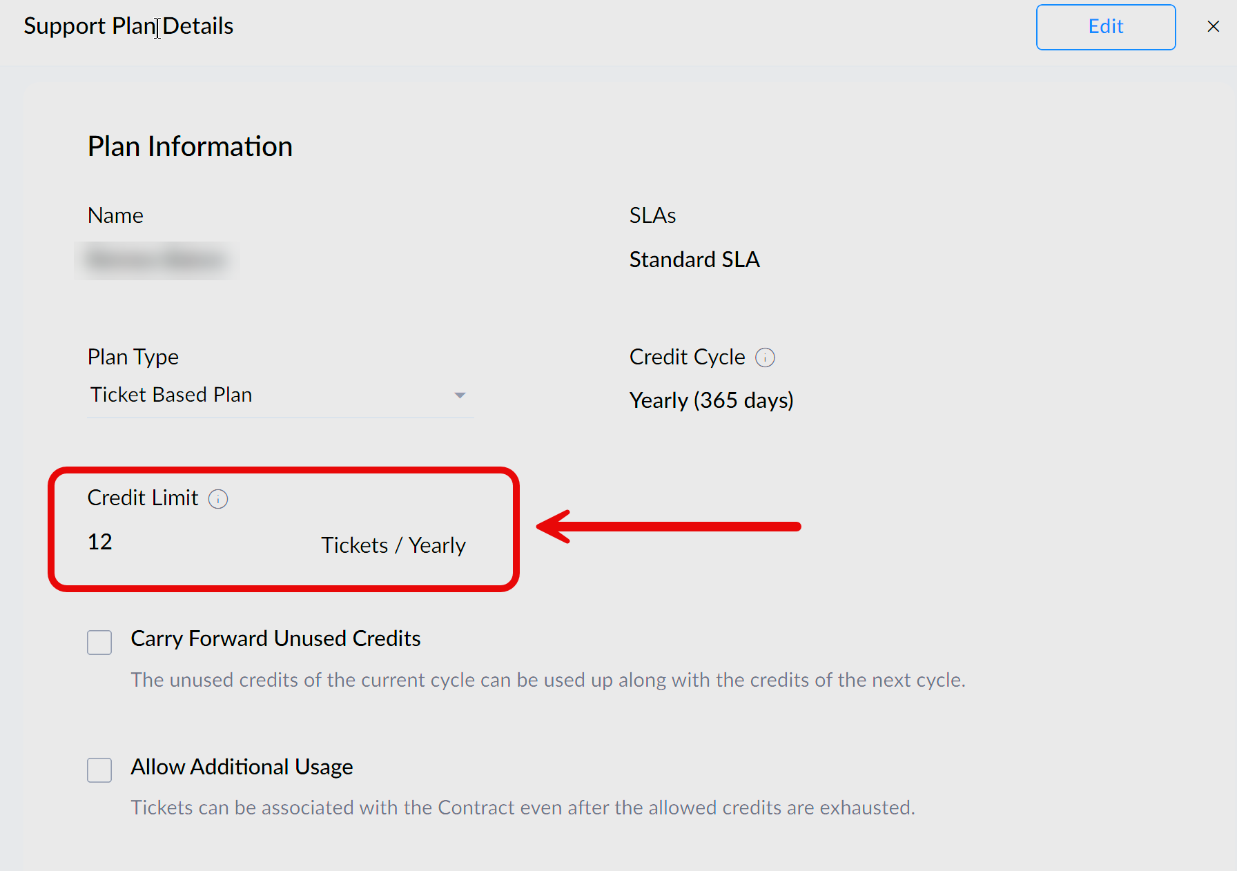
Task: Click the Edit button
Action: [1105, 27]
